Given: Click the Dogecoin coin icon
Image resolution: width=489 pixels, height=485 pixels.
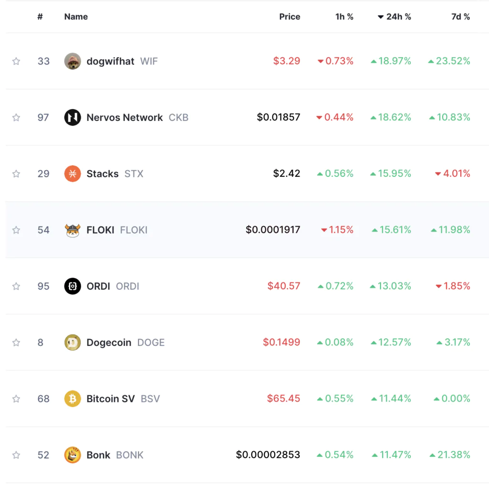Looking at the screenshot, I should [73, 343].
